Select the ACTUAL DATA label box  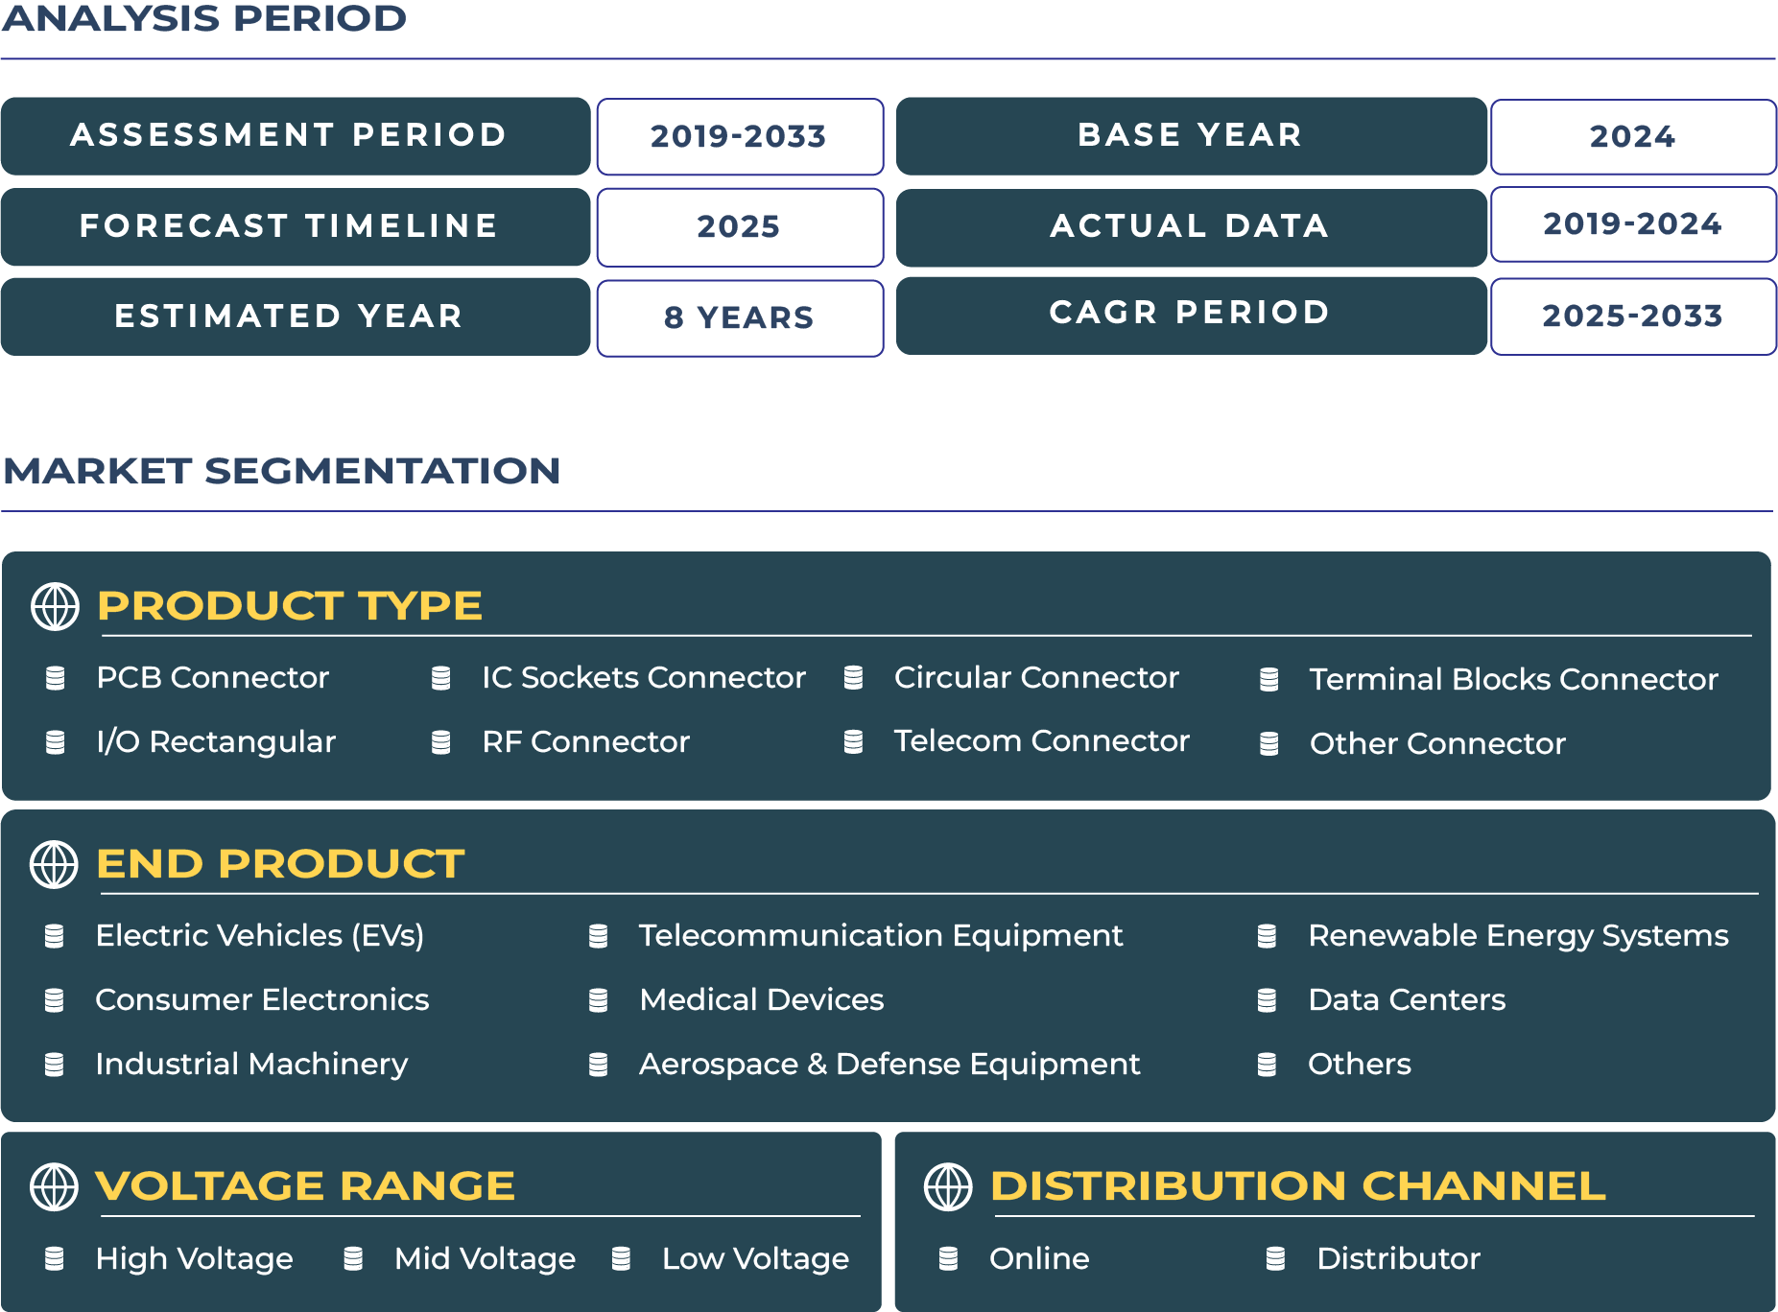(x=1192, y=227)
